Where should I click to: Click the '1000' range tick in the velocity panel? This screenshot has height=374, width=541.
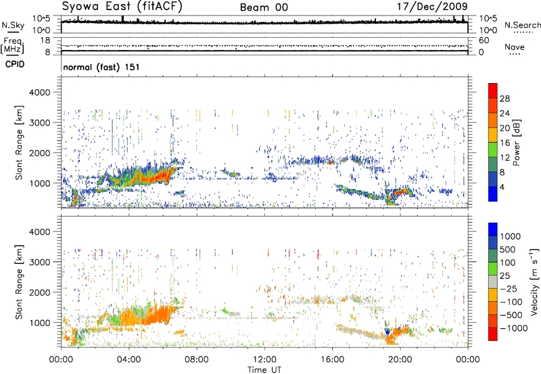(39, 323)
